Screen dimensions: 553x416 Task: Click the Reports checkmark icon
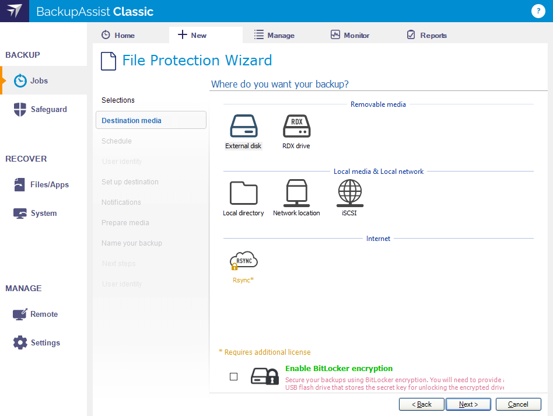(x=411, y=34)
